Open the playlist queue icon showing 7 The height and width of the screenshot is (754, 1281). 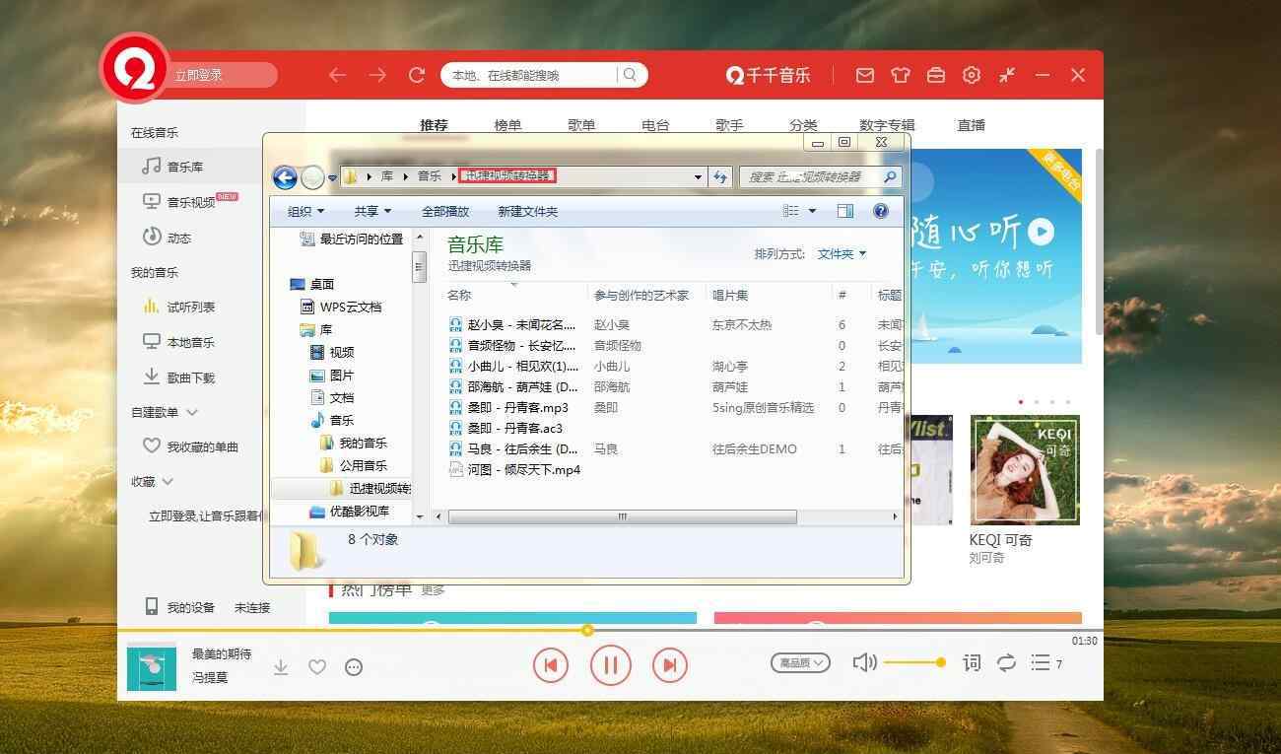[x=1045, y=663]
